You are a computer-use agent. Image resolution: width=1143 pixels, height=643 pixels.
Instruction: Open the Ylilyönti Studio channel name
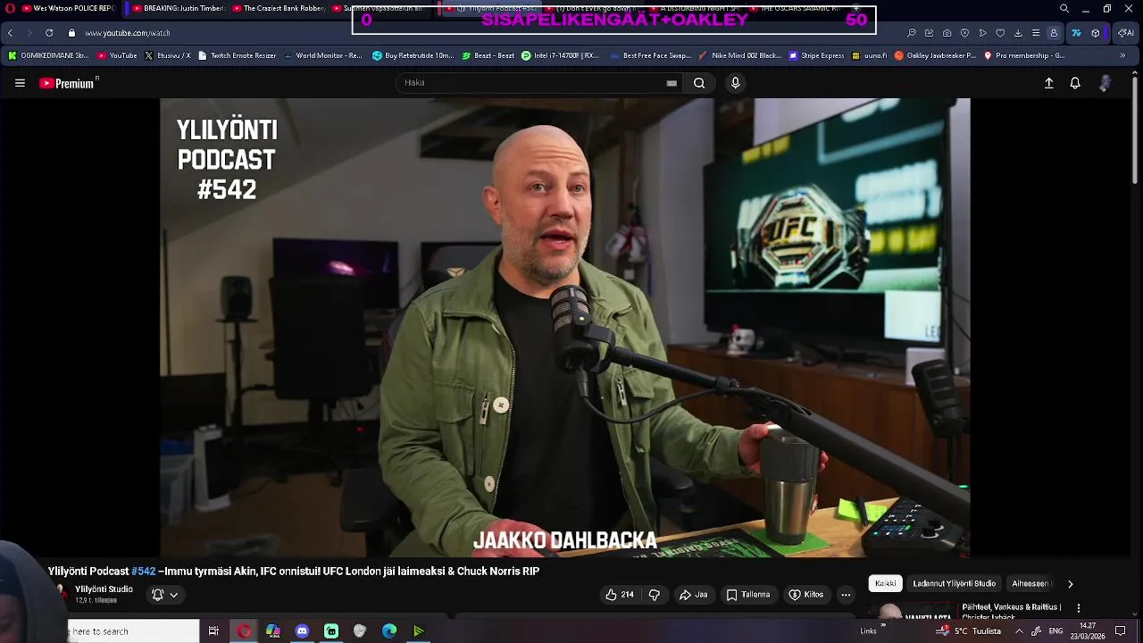(104, 589)
